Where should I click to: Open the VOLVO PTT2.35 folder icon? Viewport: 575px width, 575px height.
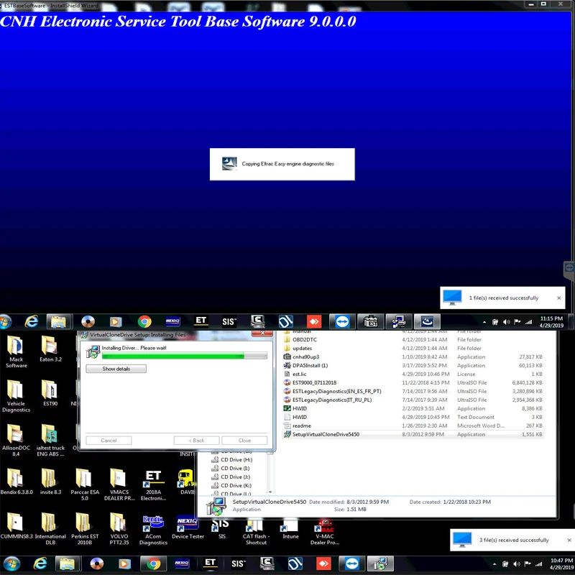coord(118,521)
